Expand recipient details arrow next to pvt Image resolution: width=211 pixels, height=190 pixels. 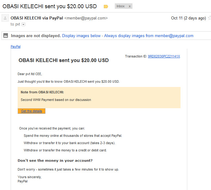pos(23,24)
